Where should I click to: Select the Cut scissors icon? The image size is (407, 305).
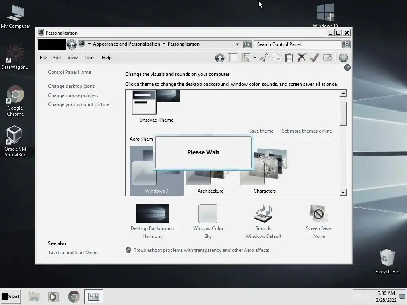264,58
